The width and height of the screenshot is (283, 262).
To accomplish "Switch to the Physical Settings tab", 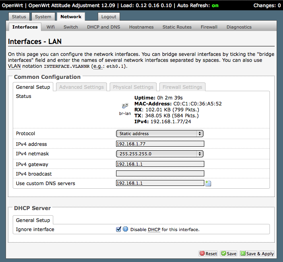I will [x=133, y=87].
